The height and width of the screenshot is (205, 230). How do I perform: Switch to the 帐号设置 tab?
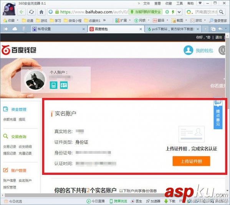click(x=59, y=29)
